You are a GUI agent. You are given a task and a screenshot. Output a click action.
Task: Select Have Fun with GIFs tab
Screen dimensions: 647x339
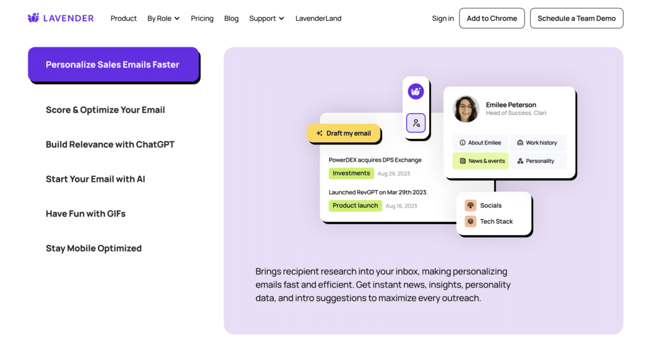85,213
